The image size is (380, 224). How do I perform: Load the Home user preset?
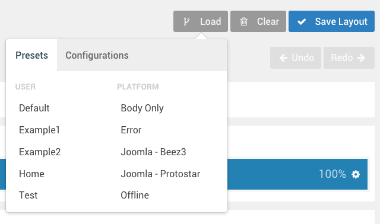click(31, 174)
